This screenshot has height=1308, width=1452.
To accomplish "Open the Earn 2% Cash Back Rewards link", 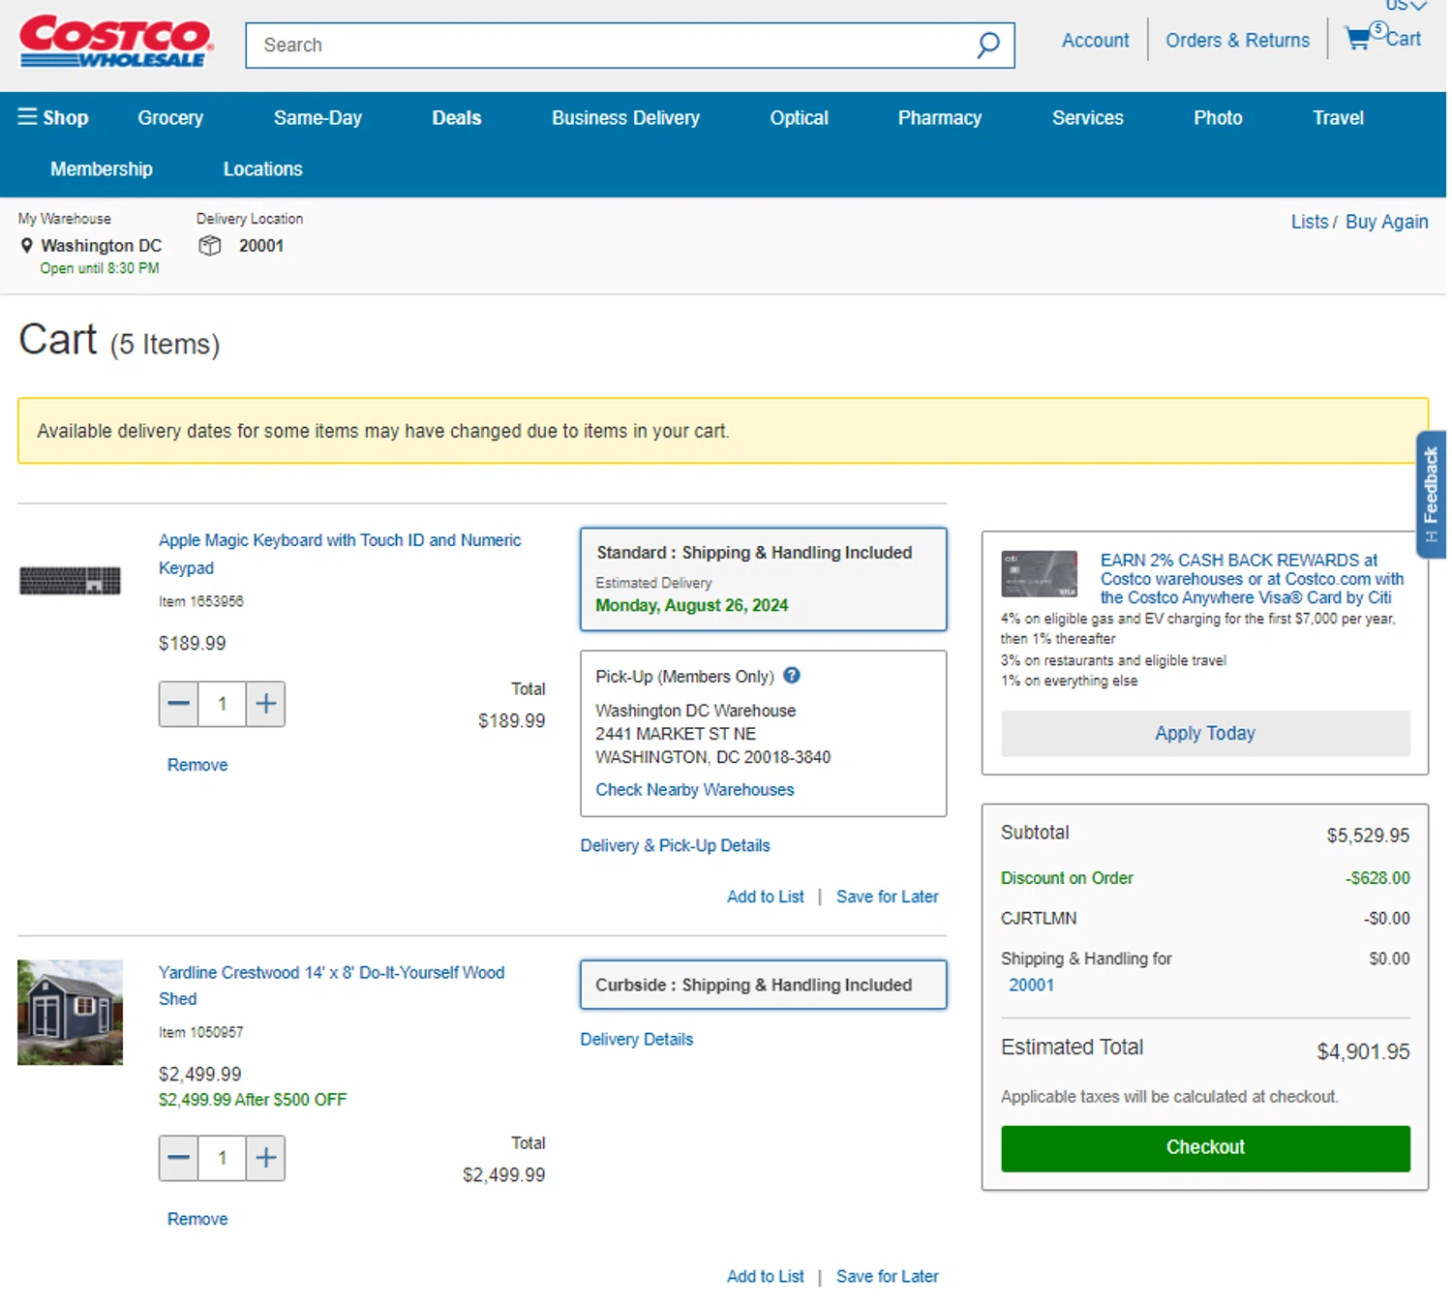I will [1251, 579].
